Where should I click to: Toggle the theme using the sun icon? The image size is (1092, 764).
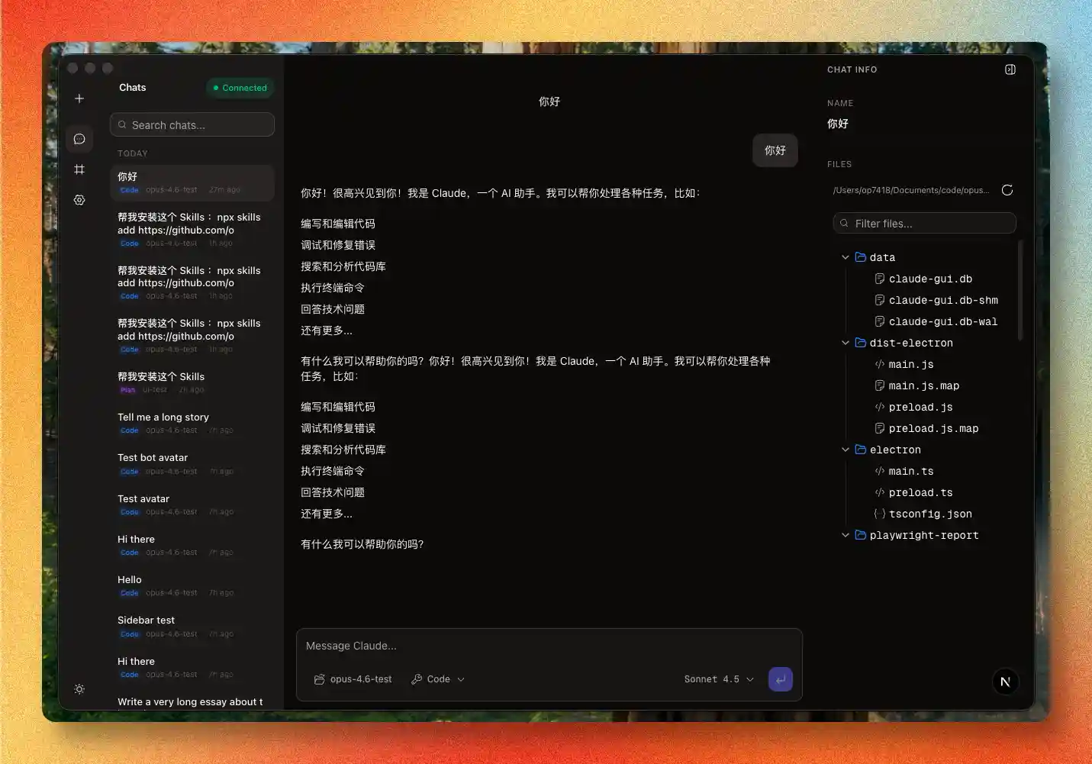[x=79, y=689]
